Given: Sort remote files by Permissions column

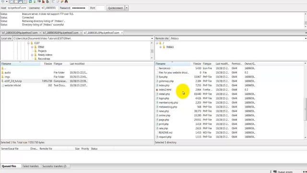Looking at the screenshot, I should coord(236,64).
